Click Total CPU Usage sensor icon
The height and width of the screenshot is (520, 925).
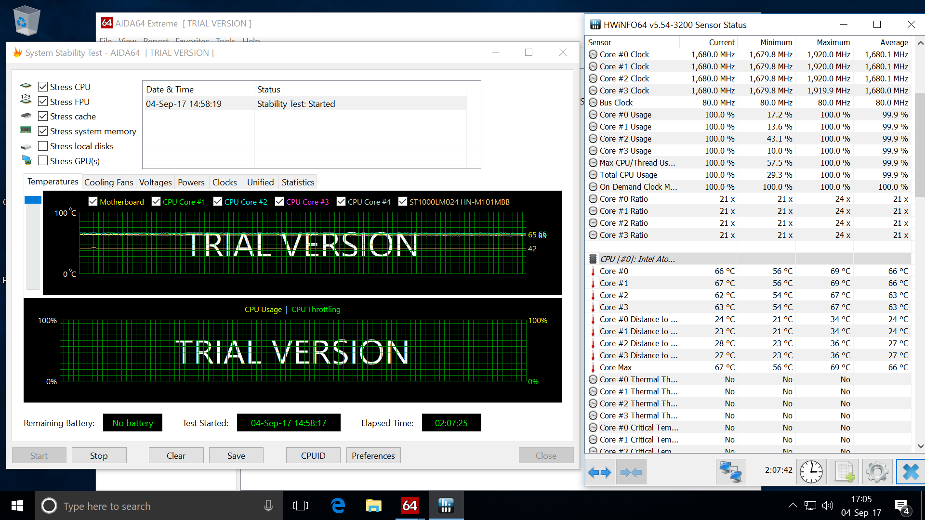(593, 175)
